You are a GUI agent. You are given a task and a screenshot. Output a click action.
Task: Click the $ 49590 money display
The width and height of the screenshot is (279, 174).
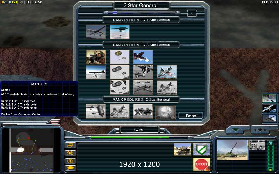tap(139, 130)
